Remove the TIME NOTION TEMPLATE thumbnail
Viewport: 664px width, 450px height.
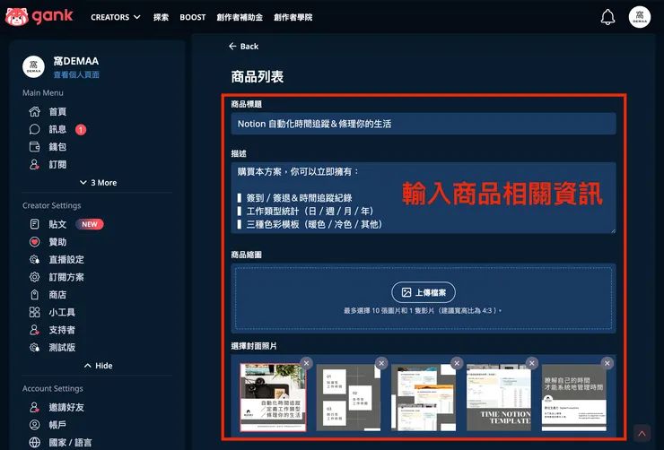532,363
